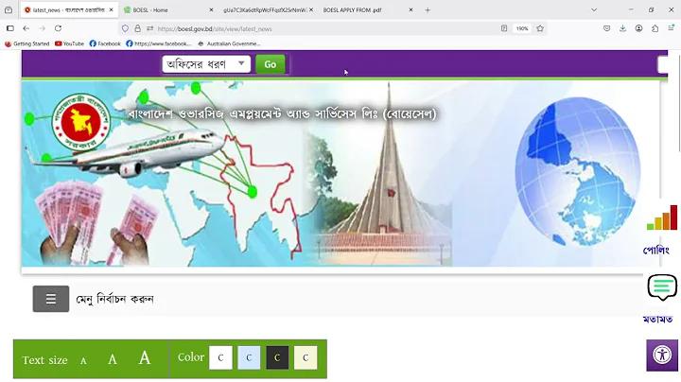
Task: Open the মতামত chat bubble icon
Action: click(662, 287)
